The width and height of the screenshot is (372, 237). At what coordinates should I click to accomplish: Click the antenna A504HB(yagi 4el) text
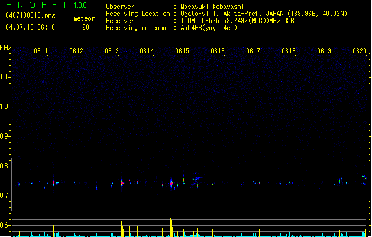click(209, 28)
